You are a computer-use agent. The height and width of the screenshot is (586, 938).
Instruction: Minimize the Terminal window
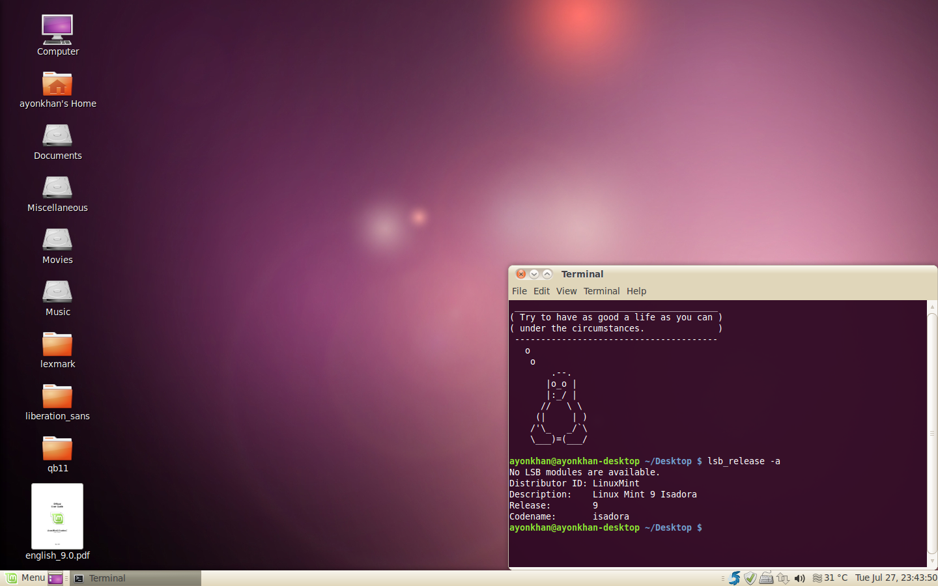(x=534, y=274)
